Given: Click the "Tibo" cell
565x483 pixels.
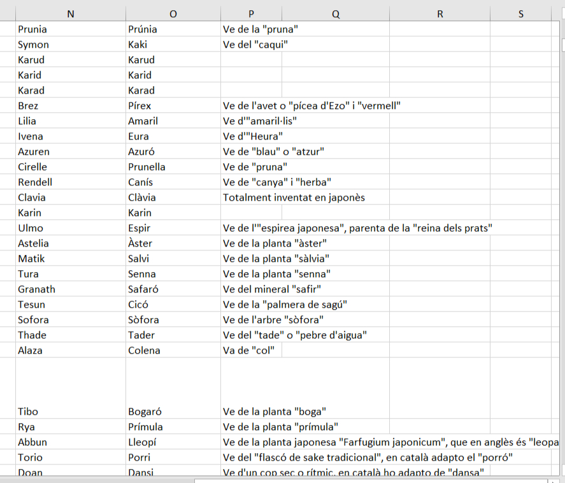Looking at the screenshot, I should tap(71, 412).
